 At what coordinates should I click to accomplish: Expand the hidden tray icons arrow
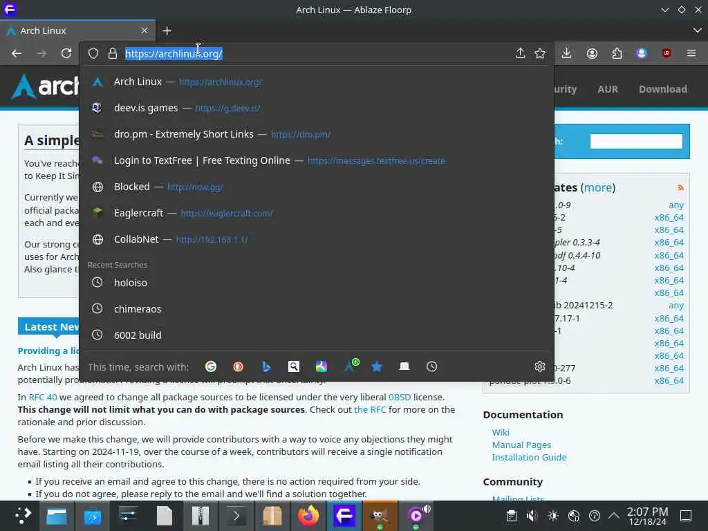[614, 516]
